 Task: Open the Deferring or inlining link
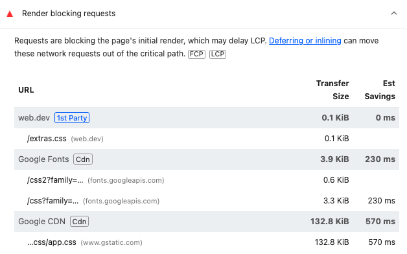(x=305, y=41)
